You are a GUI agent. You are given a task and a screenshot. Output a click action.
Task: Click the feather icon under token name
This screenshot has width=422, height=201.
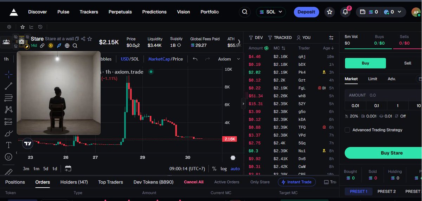[59, 46]
